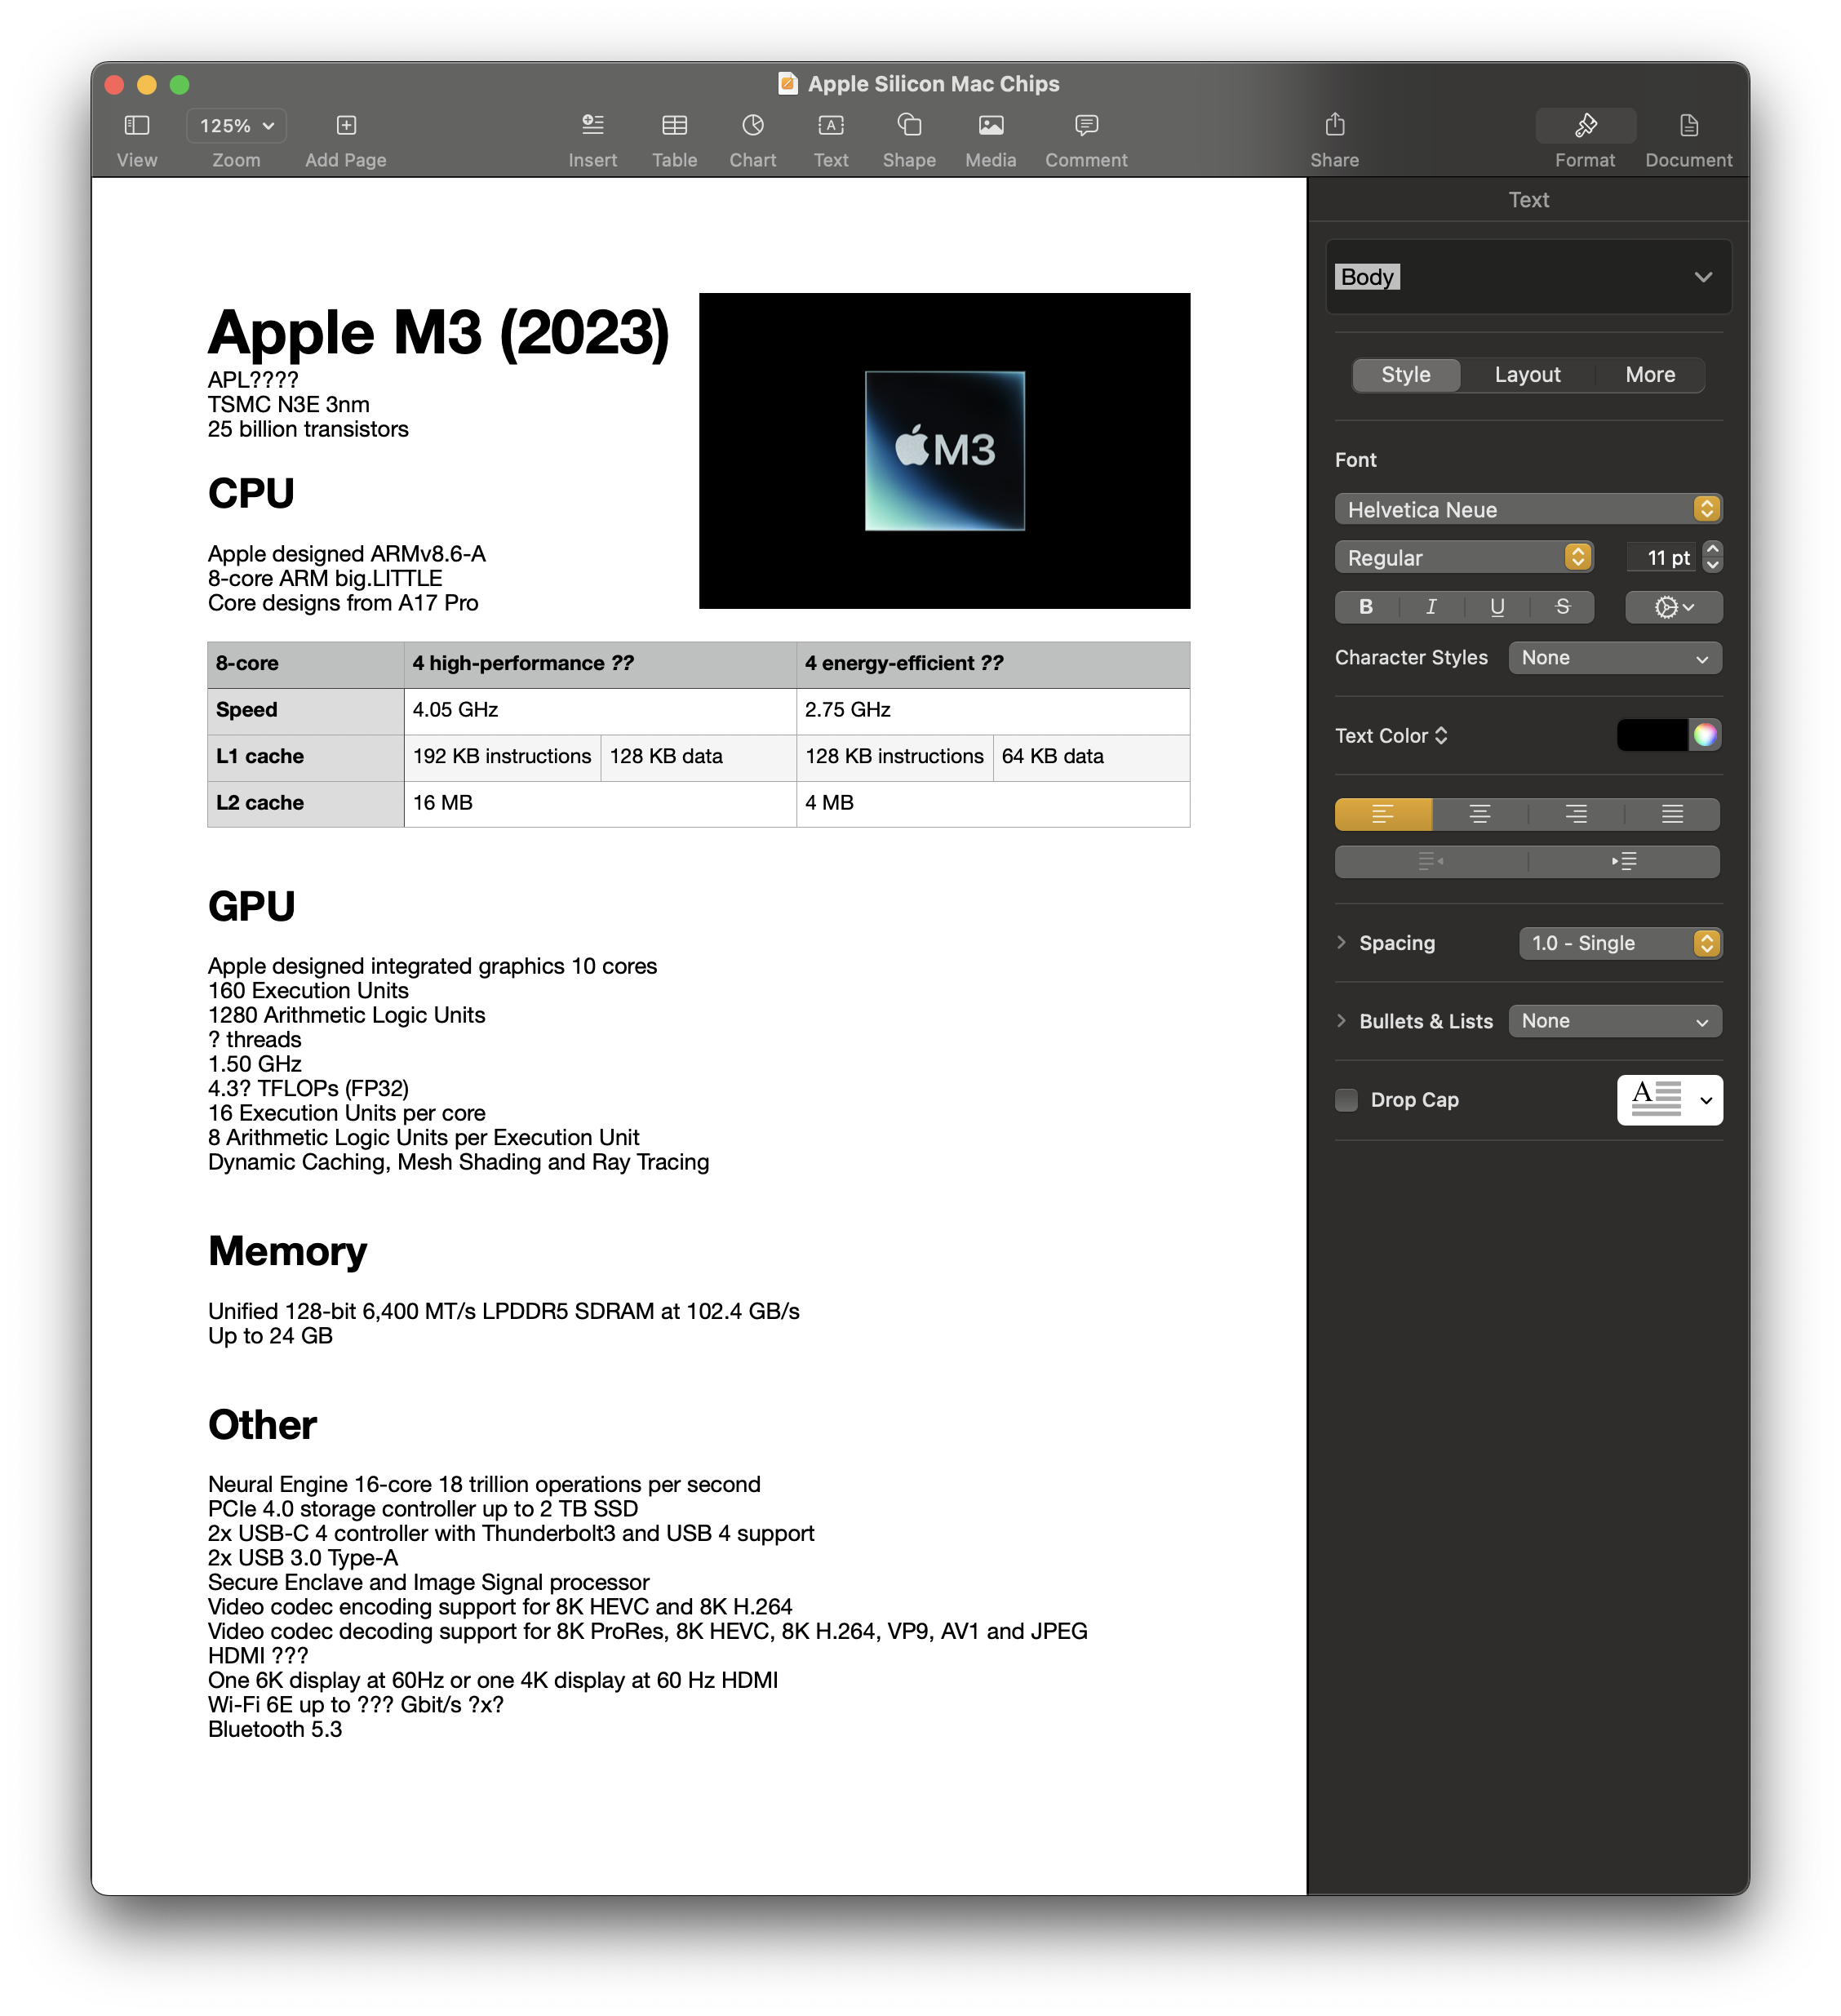Open advanced text options gear menu

pyautogui.click(x=1674, y=607)
